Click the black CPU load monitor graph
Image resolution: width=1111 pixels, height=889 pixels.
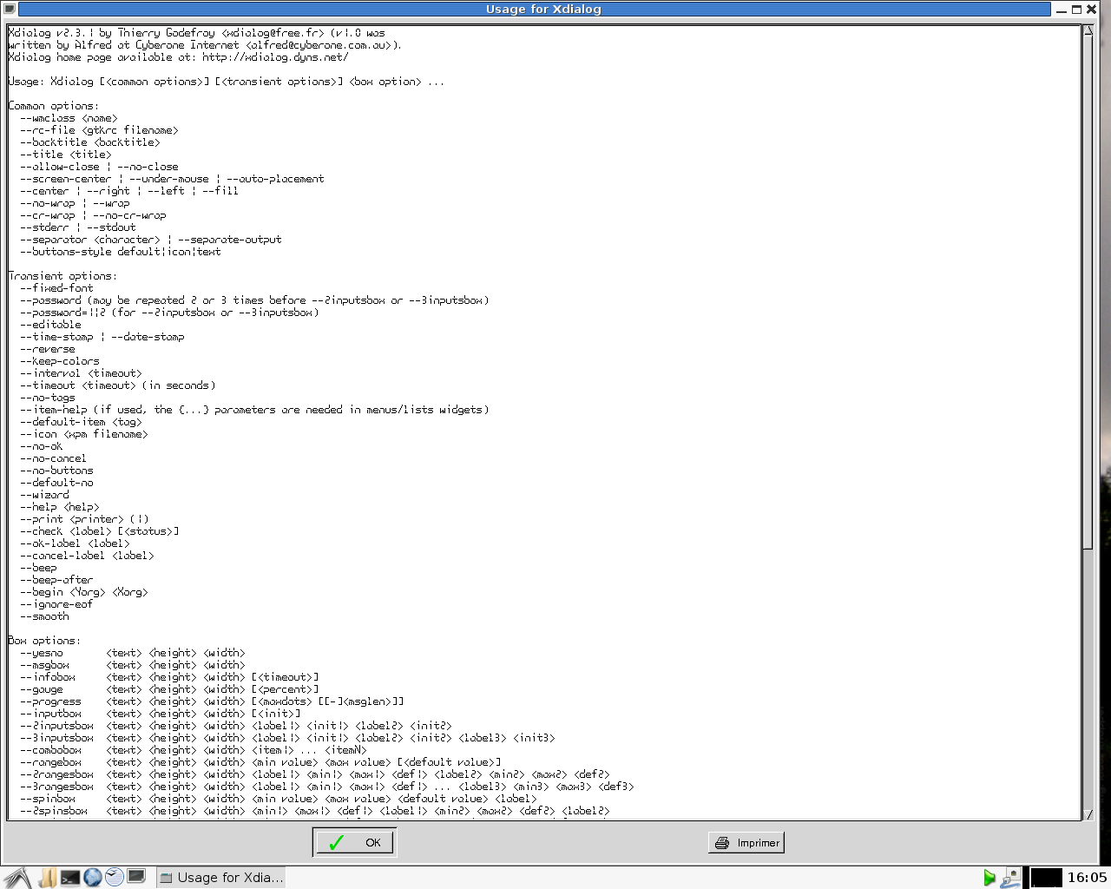[x=1046, y=878]
